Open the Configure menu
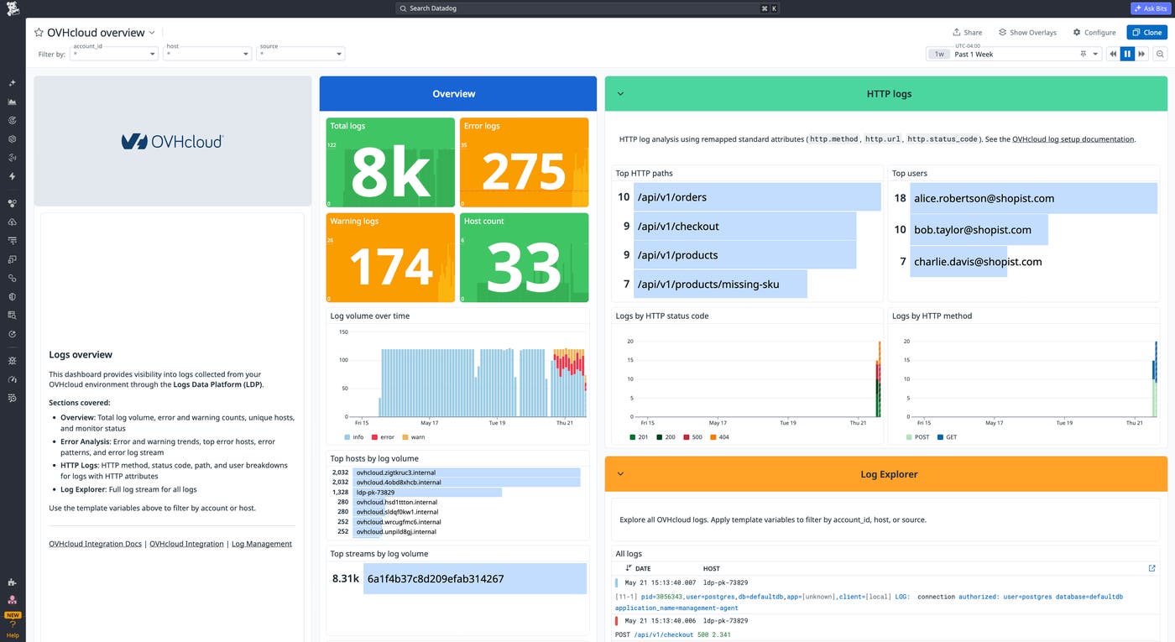Screen dimensions: 1175x642 coord(1094,33)
